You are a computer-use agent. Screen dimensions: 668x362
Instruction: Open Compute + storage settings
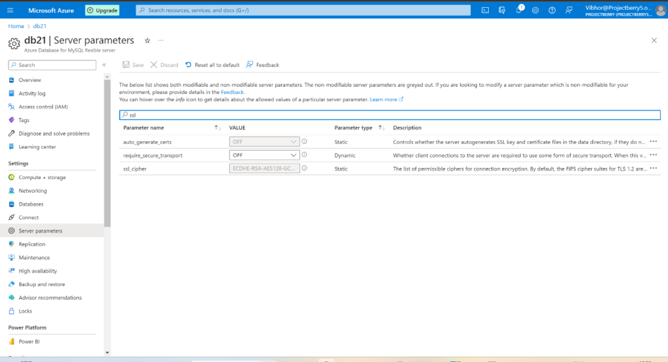(x=42, y=177)
